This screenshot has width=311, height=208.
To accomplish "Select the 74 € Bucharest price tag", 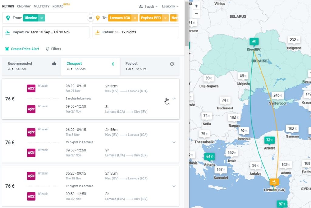I will tap(225, 100).
